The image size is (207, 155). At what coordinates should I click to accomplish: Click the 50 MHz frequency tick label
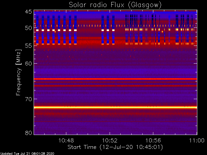tap(28, 28)
